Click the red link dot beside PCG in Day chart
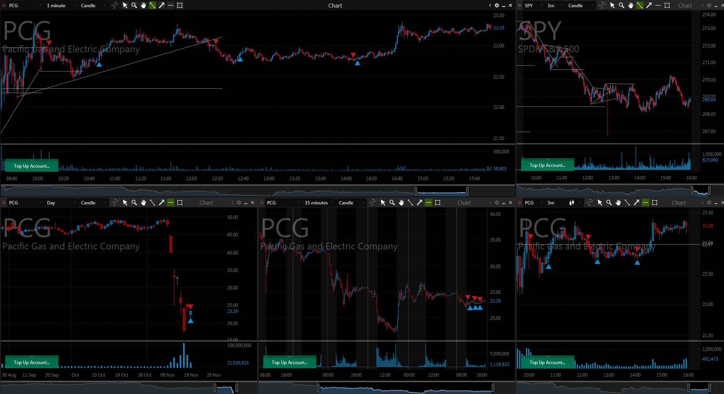Screen dimensions: 724x394 coord(4,202)
